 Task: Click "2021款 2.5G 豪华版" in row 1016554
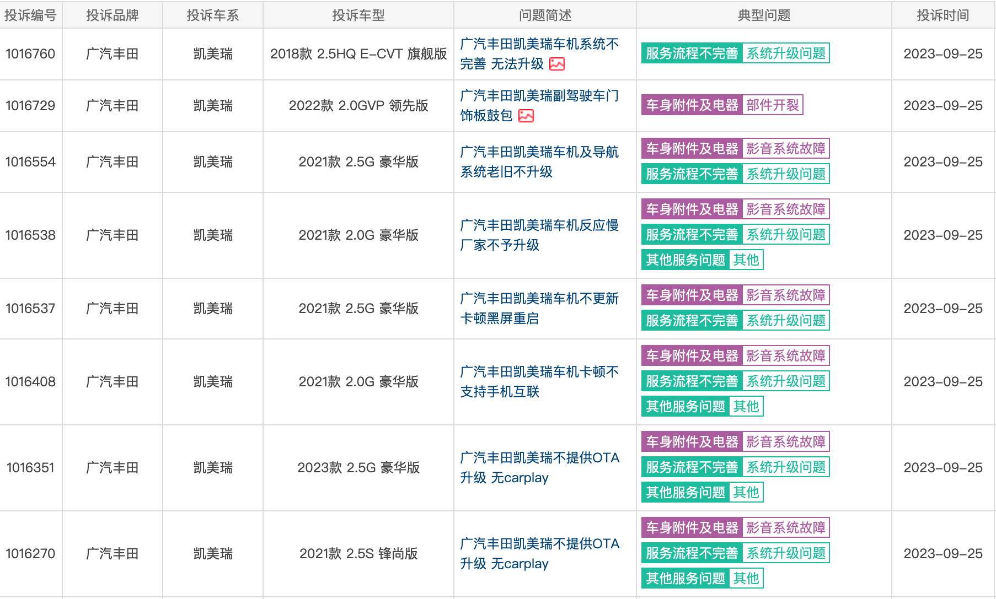358,162
